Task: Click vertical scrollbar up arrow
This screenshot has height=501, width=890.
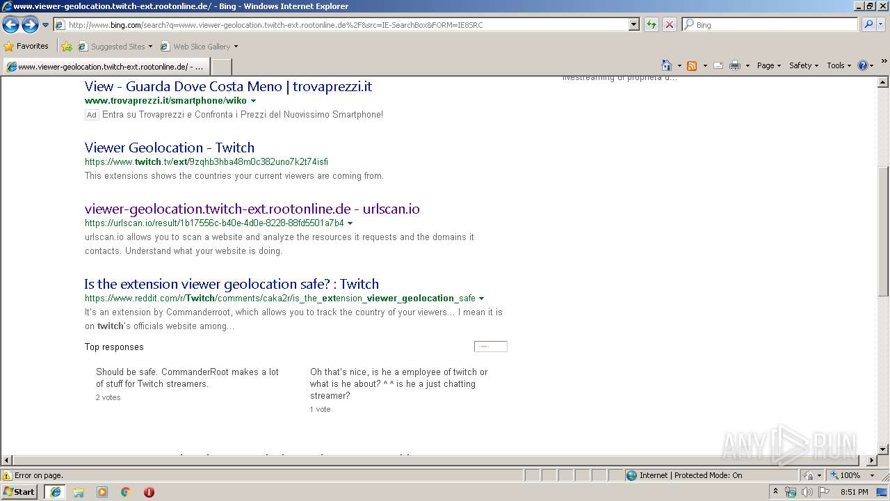Action: click(883, 83)
